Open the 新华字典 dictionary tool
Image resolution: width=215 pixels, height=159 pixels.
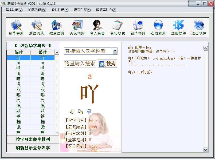16,27
